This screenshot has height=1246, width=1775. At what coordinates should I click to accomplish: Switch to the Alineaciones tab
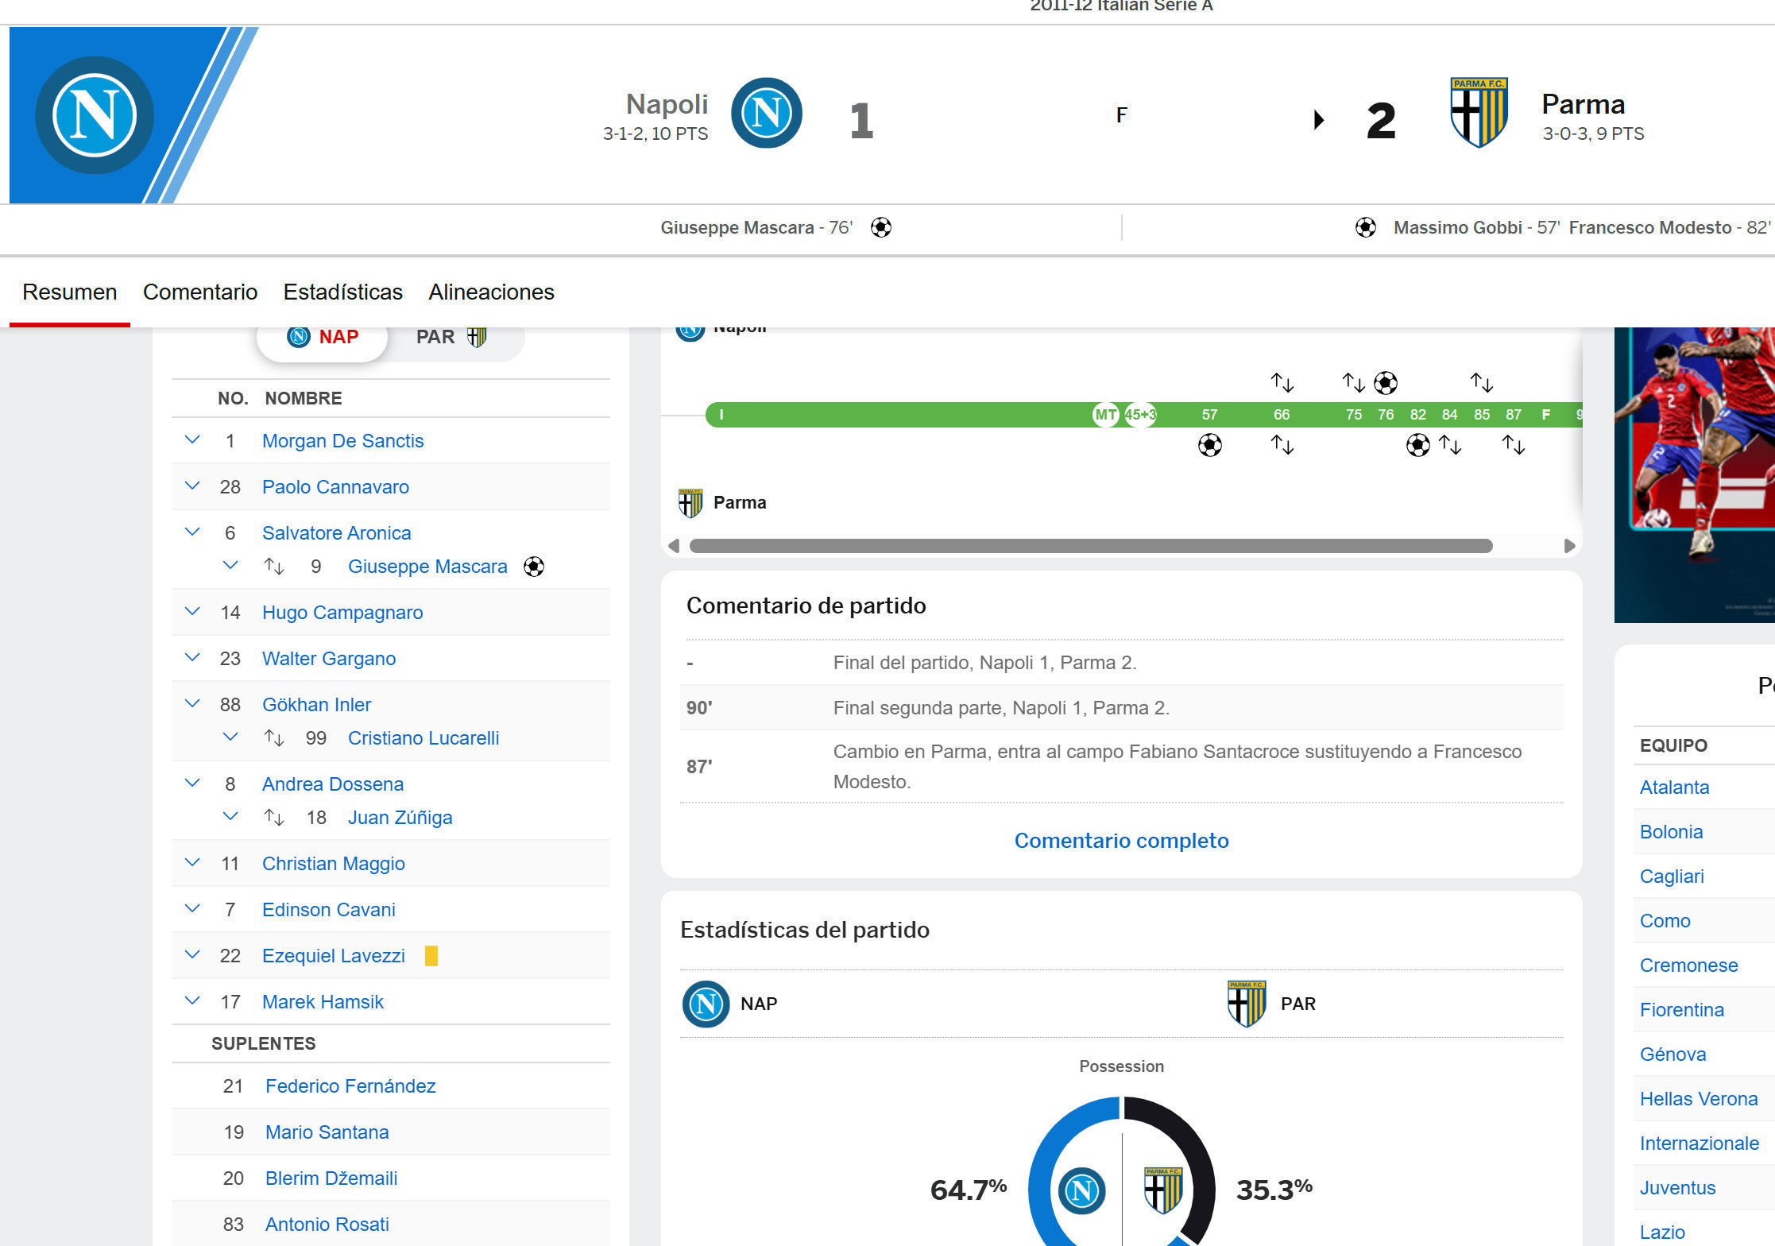[x=492, y=292]
